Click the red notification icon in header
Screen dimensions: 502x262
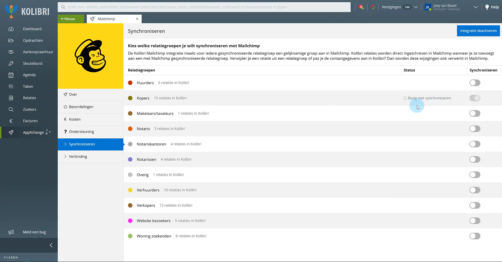(361, 7)
